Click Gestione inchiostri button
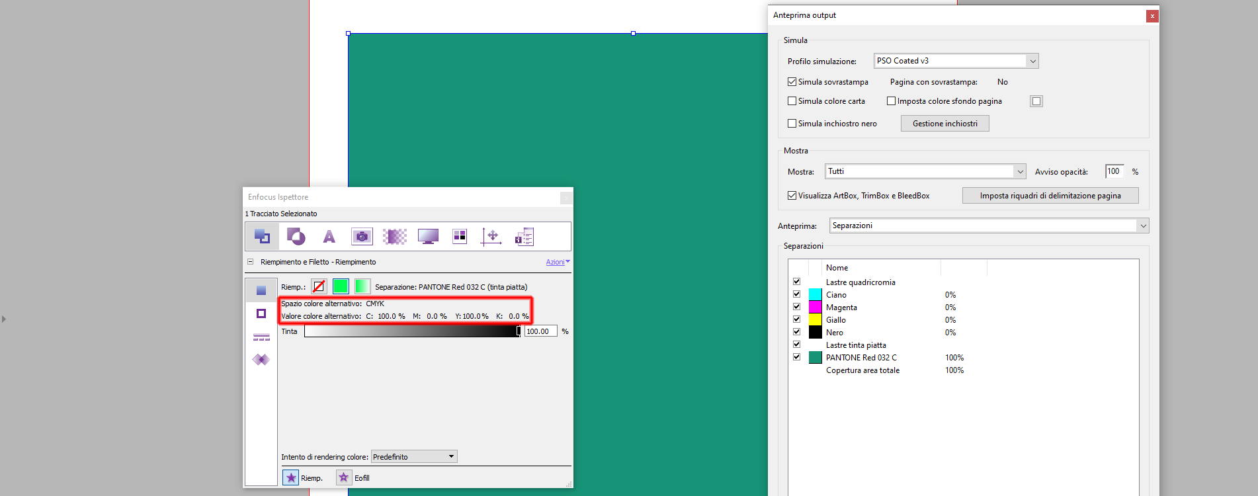The height and width of the screenshot is (496, 1258). pos(944,124)
